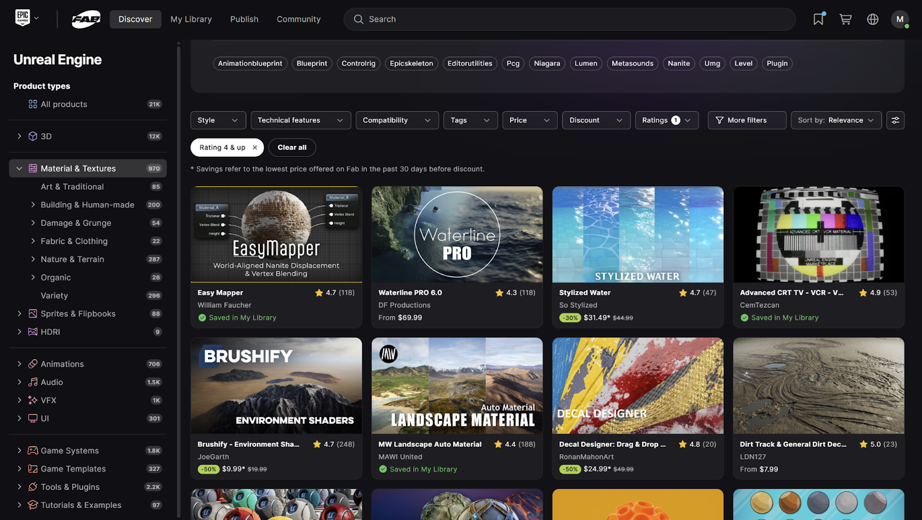Open the Price filter dropdown
922x520 pixels.
[530, 120]
